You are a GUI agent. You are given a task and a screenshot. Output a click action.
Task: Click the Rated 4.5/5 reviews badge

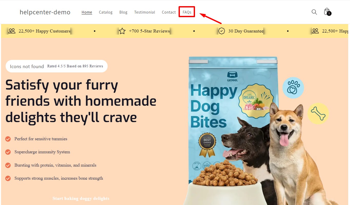coord(57,66)
